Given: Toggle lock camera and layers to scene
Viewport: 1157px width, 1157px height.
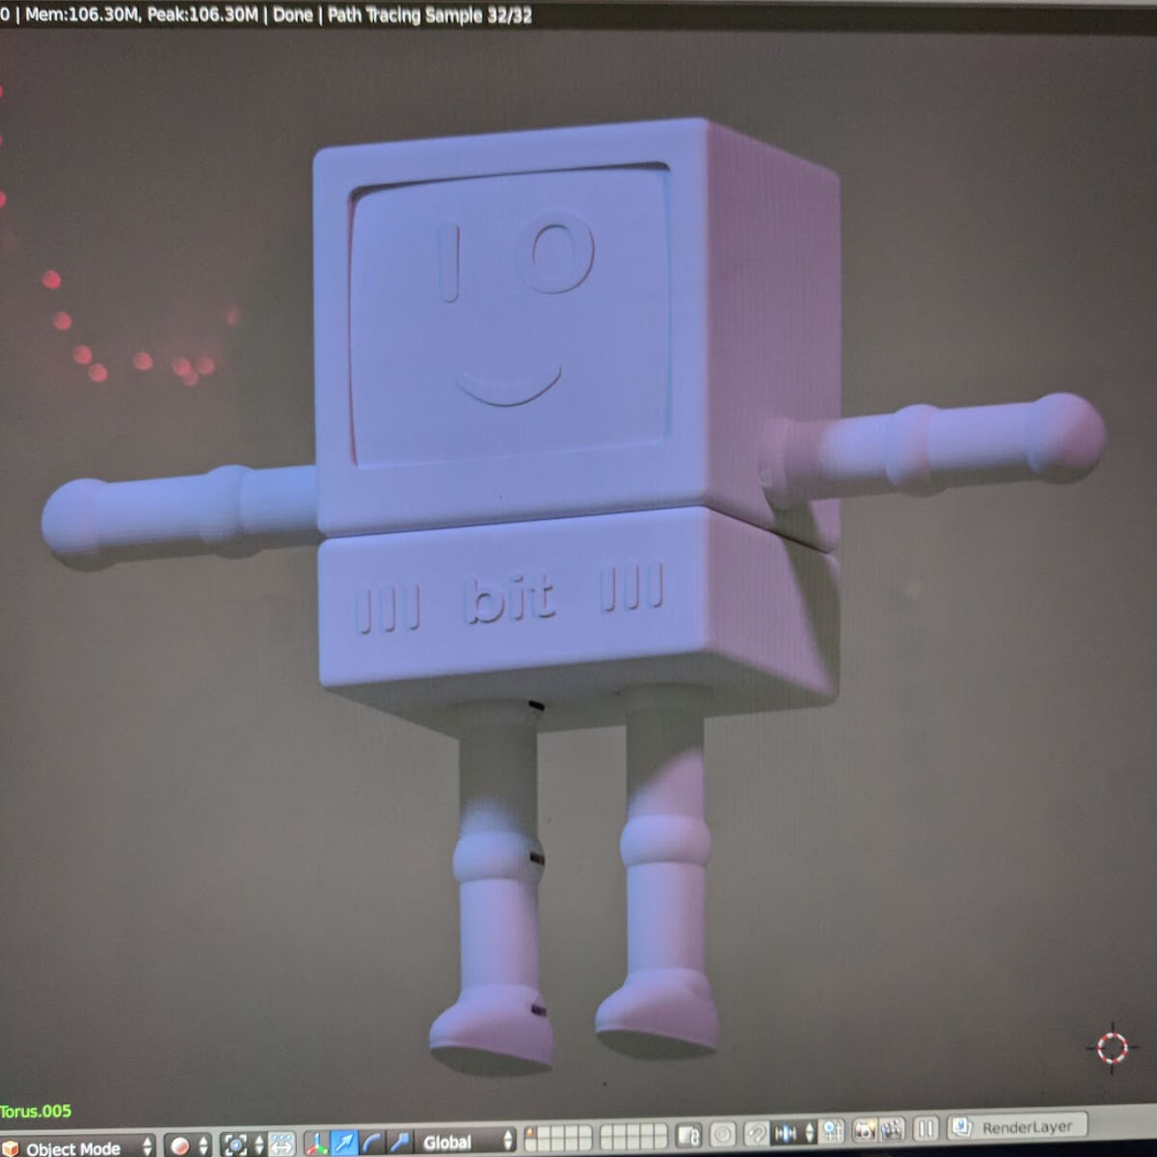Looking at the screenshot, I should point(689,1135).
